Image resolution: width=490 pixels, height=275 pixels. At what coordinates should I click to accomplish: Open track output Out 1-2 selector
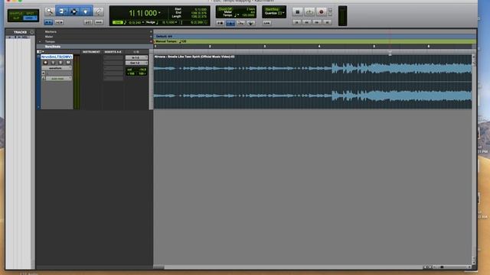[136, 63]
